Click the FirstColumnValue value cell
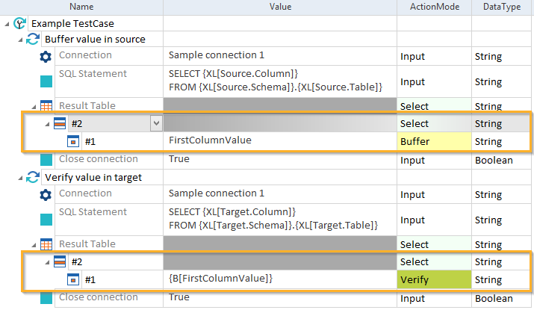This screenshot has width=534, height=310. [x=280, y=140]
